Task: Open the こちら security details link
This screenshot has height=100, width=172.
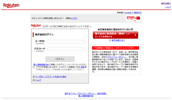Action: tap(74, 18)
